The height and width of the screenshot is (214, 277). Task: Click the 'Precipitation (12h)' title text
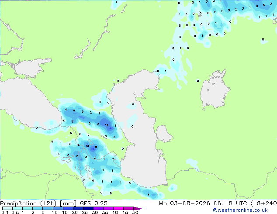pyautogui.click(x=28, y=204)
